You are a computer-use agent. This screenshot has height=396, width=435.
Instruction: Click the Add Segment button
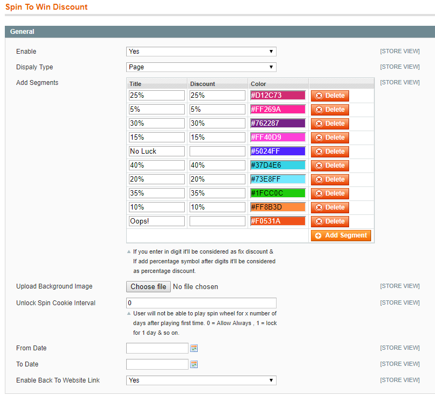pos(340,235)
